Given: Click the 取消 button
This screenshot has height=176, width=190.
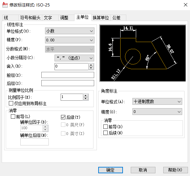Looking at the screenshot, I should click(143, 170).
